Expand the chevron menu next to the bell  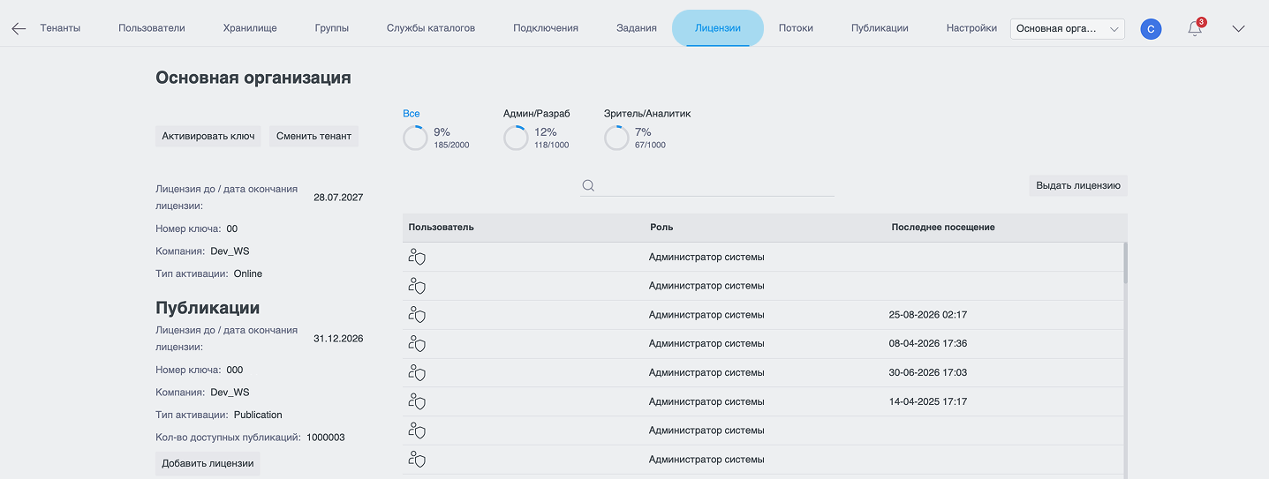click(1238, 29)
